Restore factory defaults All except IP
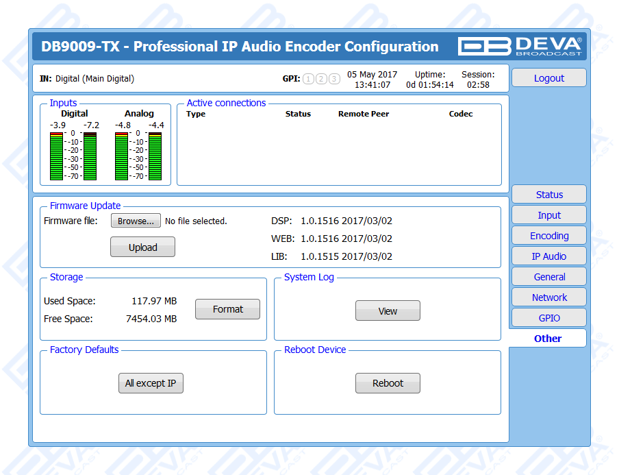Image resolution: width=619 pixels, height=475 pixels. click(151, 383)
